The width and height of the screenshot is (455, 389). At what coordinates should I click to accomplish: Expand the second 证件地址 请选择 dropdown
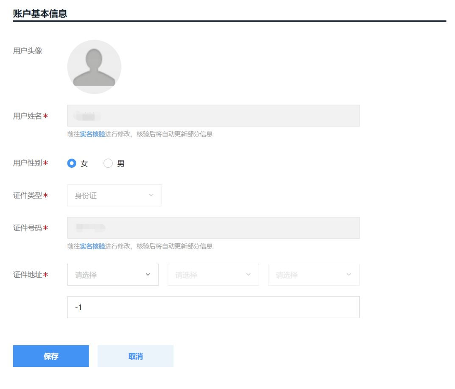(x=213, y=275)
